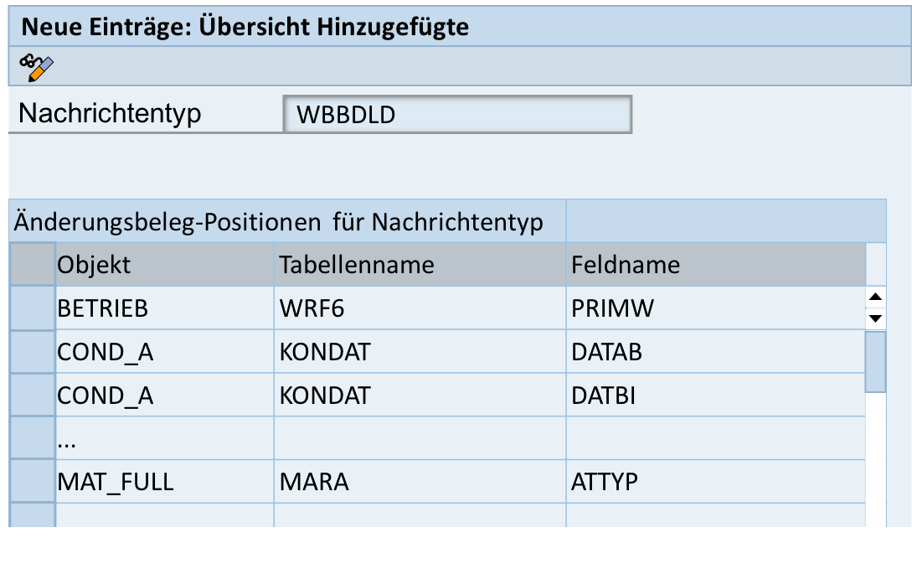This screenshot has height=574, width=912.
Task: Select the MAT_FULL row selector box
Action: pyautogui.click(x=33, y=482)
